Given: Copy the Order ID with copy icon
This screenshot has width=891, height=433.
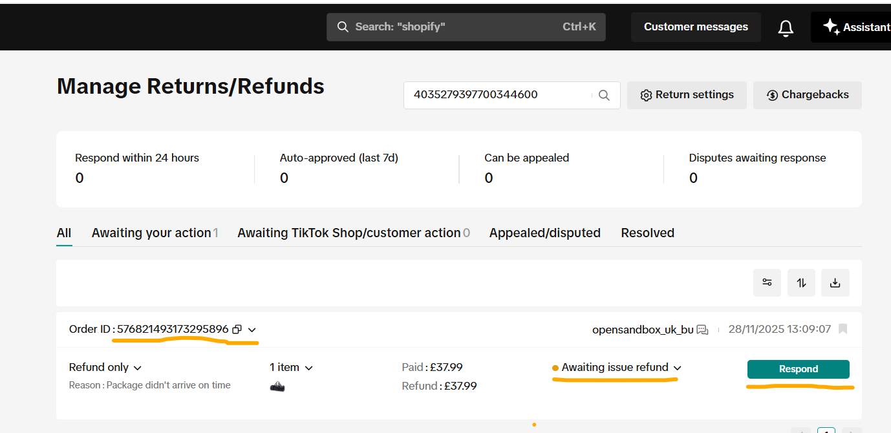Looking at the screenshot, I should tap(237, 329).
